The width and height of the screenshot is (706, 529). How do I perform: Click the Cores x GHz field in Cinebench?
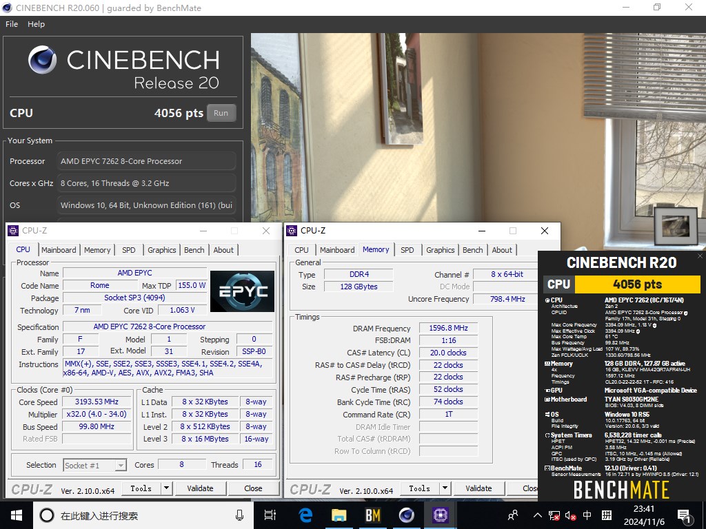pos(146,183)
